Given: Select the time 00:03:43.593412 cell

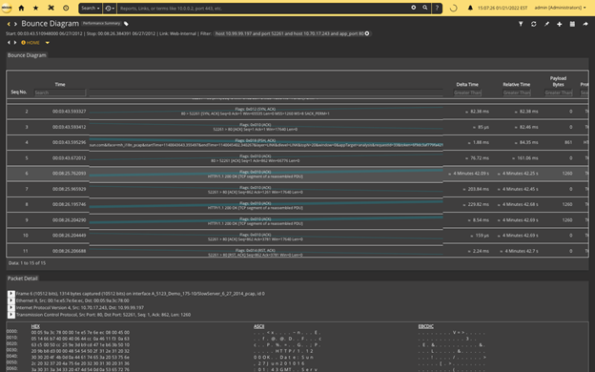Looking at the screenshot, I should coord(69,127).
